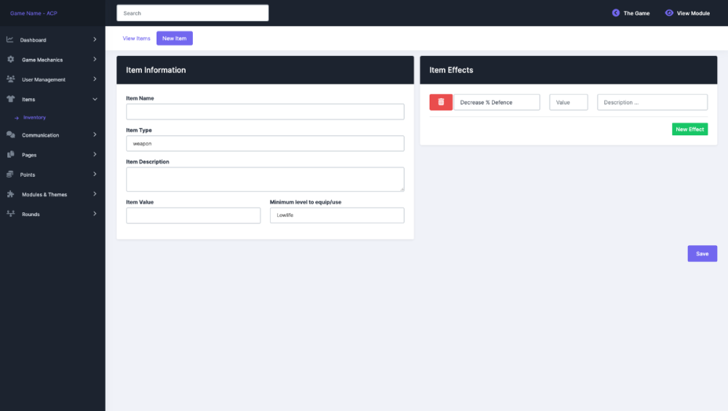Click the Communication chat bubbles icon
The width and height of the screenshot is (728, 411).
click(x=10, y=135)
